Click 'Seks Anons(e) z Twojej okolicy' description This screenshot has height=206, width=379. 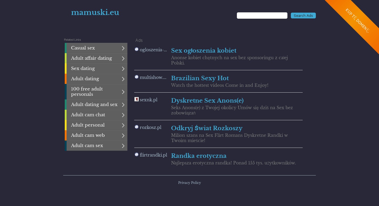[232, 110]
